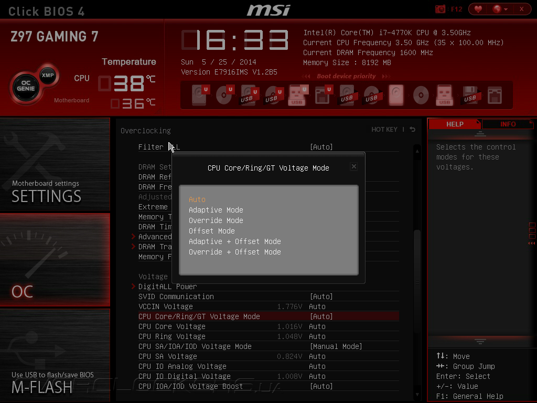Image resolution: width=537 pixels, height=403 pixels.
Task: Open the M-FLASH section
Action: tap(55, 355)
